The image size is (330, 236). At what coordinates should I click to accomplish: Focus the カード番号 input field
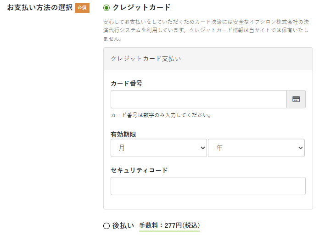click(x=199, y=99)
